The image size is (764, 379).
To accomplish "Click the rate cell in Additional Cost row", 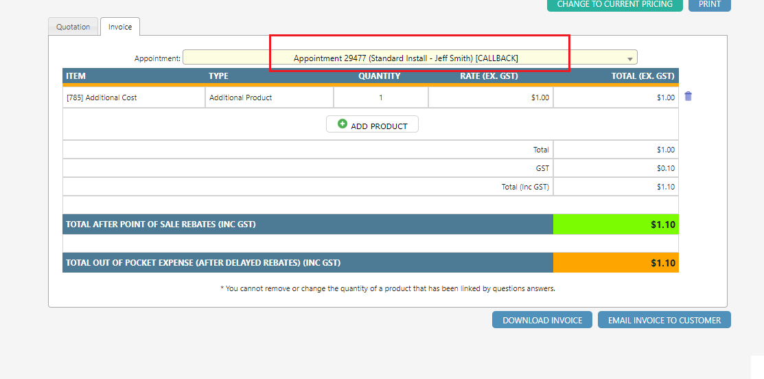I will [491, 97].
